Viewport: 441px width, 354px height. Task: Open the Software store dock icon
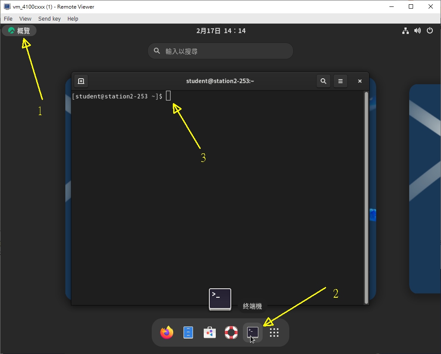(210, 333)
